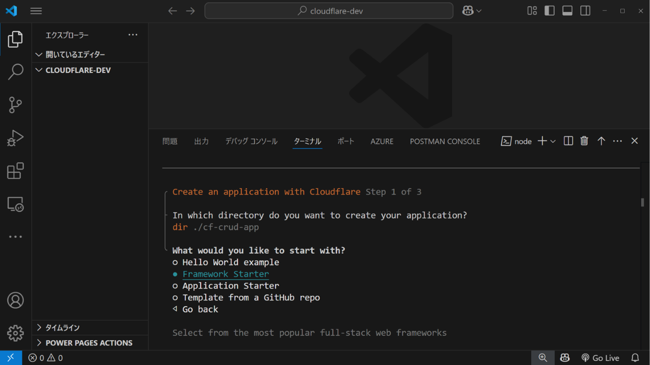This screenshot has height=365, width=650.
Task: Open the Accounts menu
Action: [15, 300]
